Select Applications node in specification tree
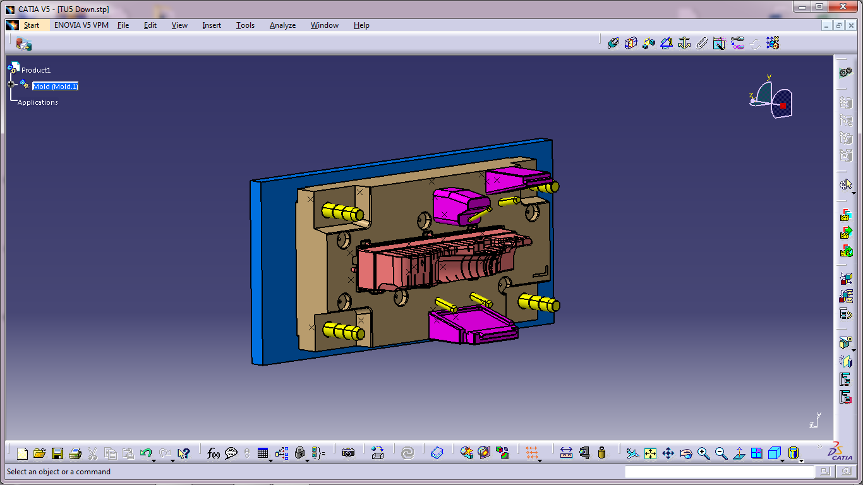The height and width of the screenshot is (485, 863). pyautogui.click(x=38, y=102)
